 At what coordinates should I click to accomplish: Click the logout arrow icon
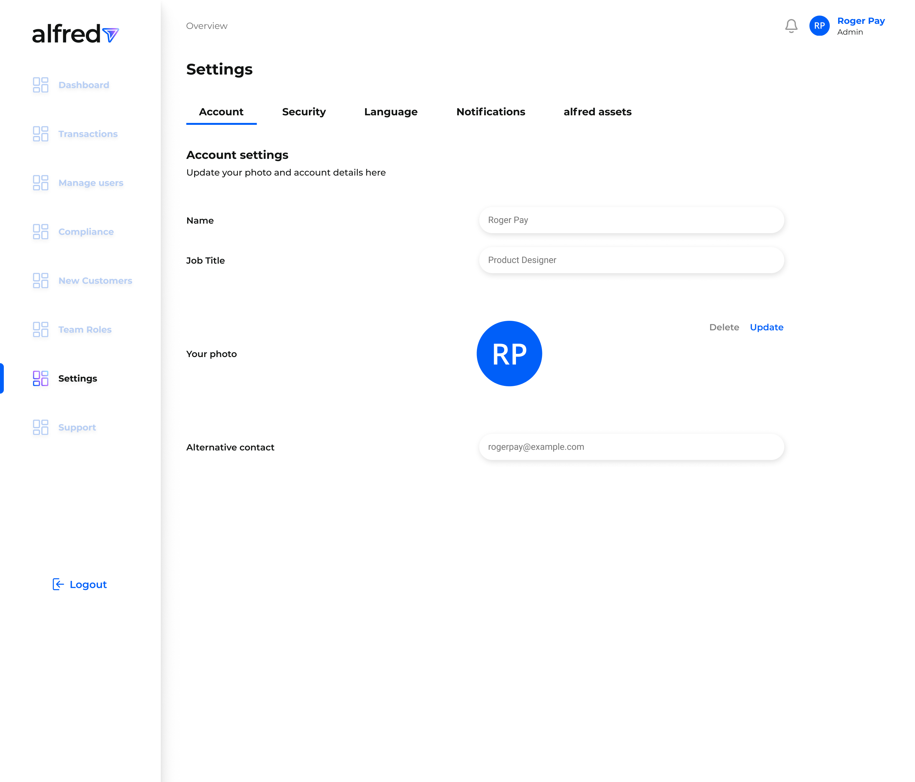click(58, 584)
